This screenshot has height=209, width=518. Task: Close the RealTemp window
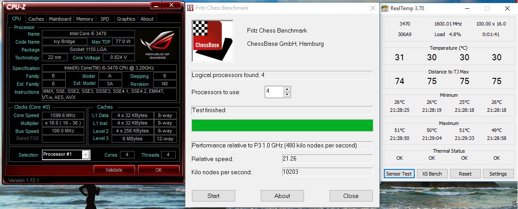point(507,8)
